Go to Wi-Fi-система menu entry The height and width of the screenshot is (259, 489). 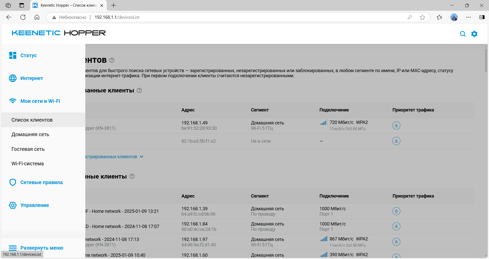coord(28,164)
